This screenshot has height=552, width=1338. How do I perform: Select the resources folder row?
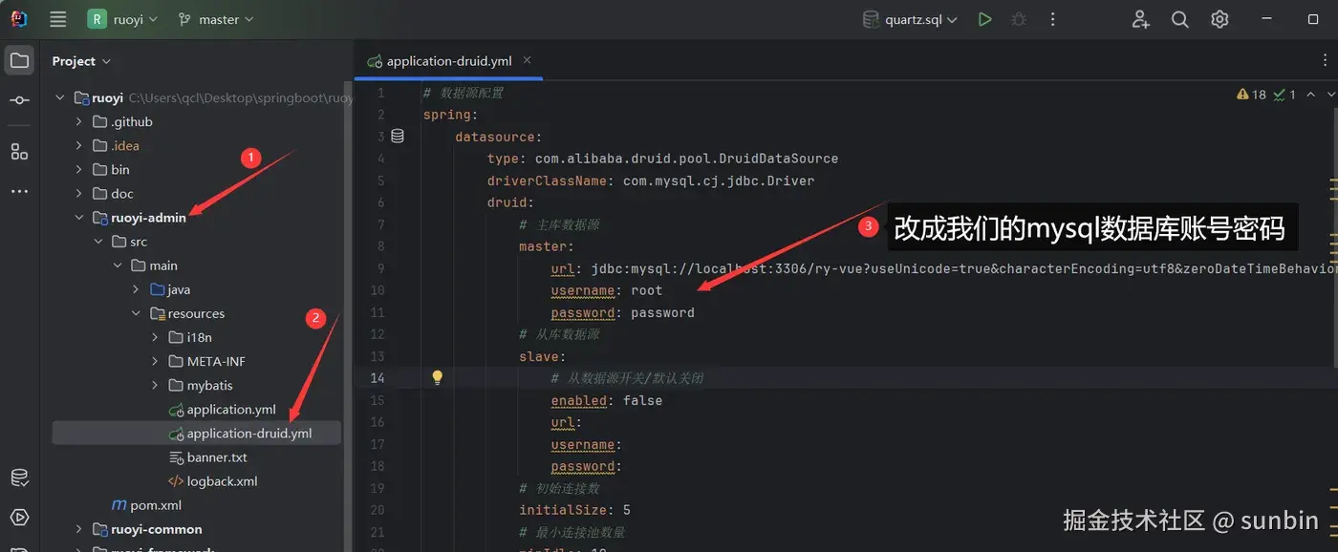[197, 313]
